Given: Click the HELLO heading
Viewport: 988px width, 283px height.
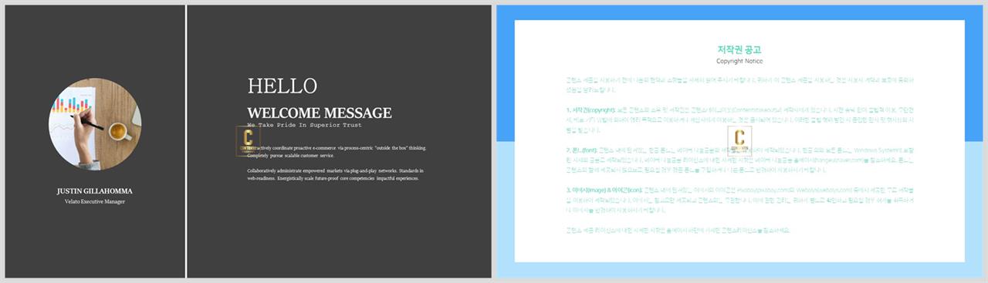Looking at the screenshot, I should [x=282, y=86].
